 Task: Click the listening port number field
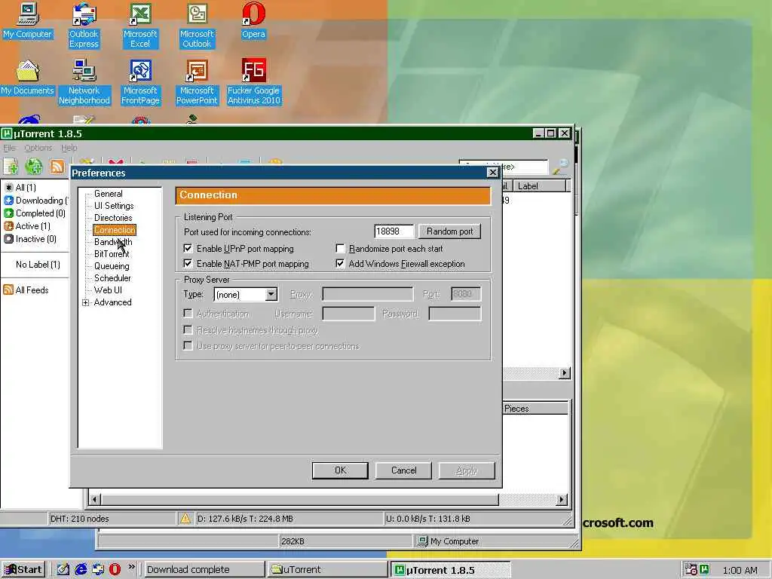[394, 231]
